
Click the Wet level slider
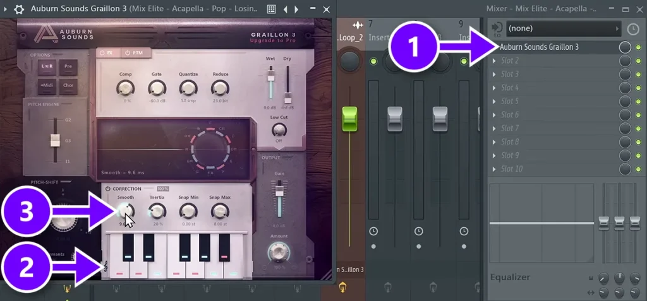(x=270, y=81)
